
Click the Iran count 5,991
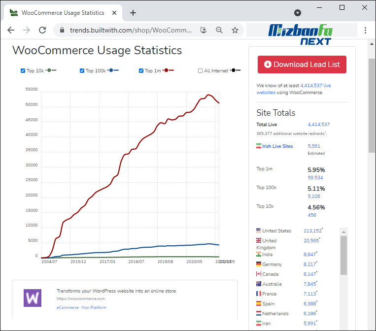(310, 323)
